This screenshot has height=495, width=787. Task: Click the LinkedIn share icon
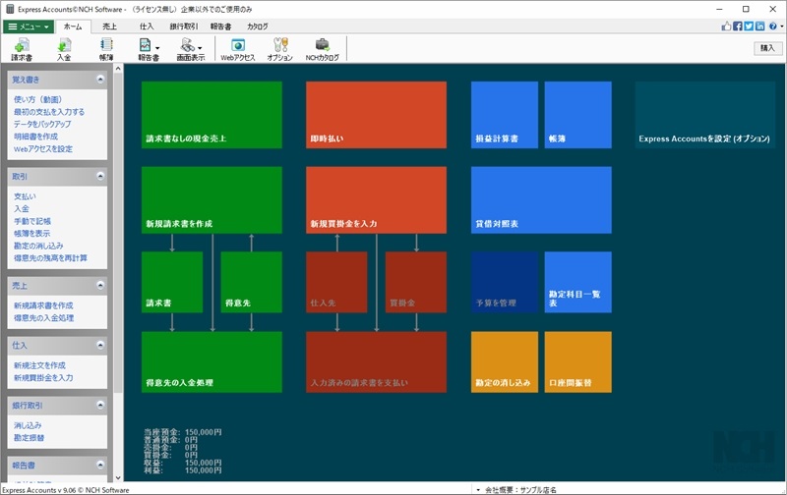pos(760,27)
